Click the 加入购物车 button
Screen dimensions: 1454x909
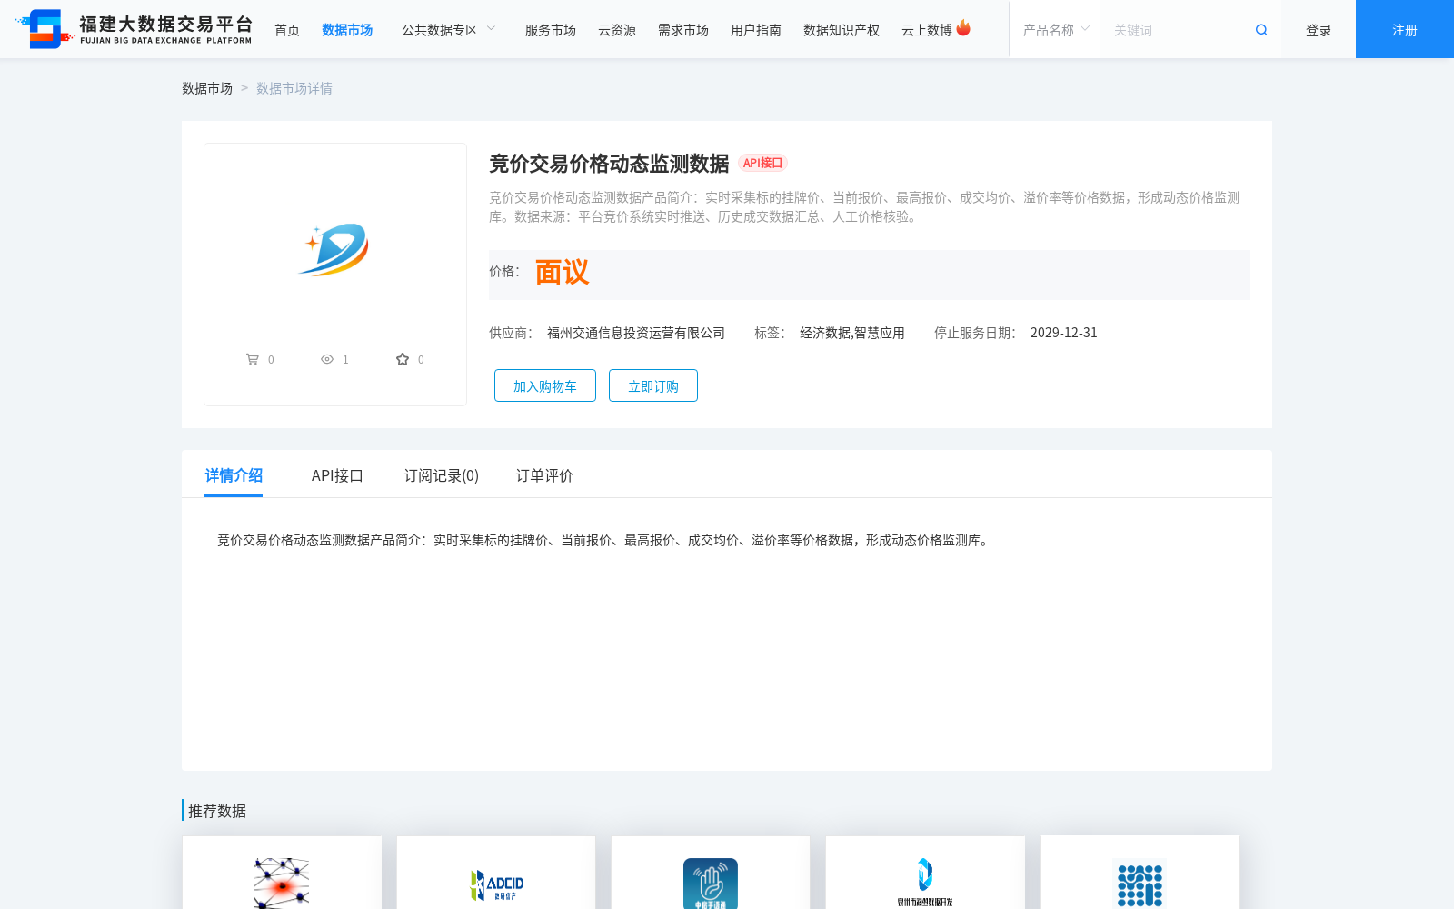(545, 385)
